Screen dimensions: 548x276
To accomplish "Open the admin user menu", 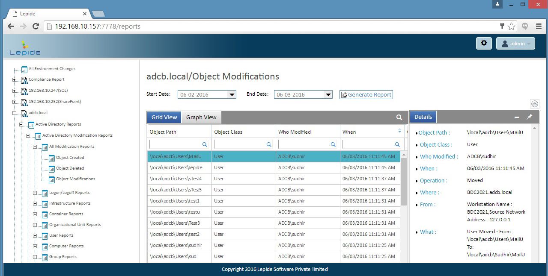I will point(515,44).
